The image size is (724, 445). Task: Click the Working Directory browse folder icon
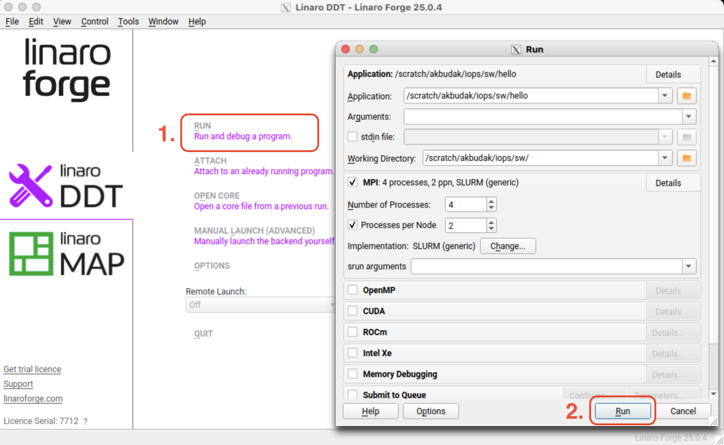click(686, 158)
